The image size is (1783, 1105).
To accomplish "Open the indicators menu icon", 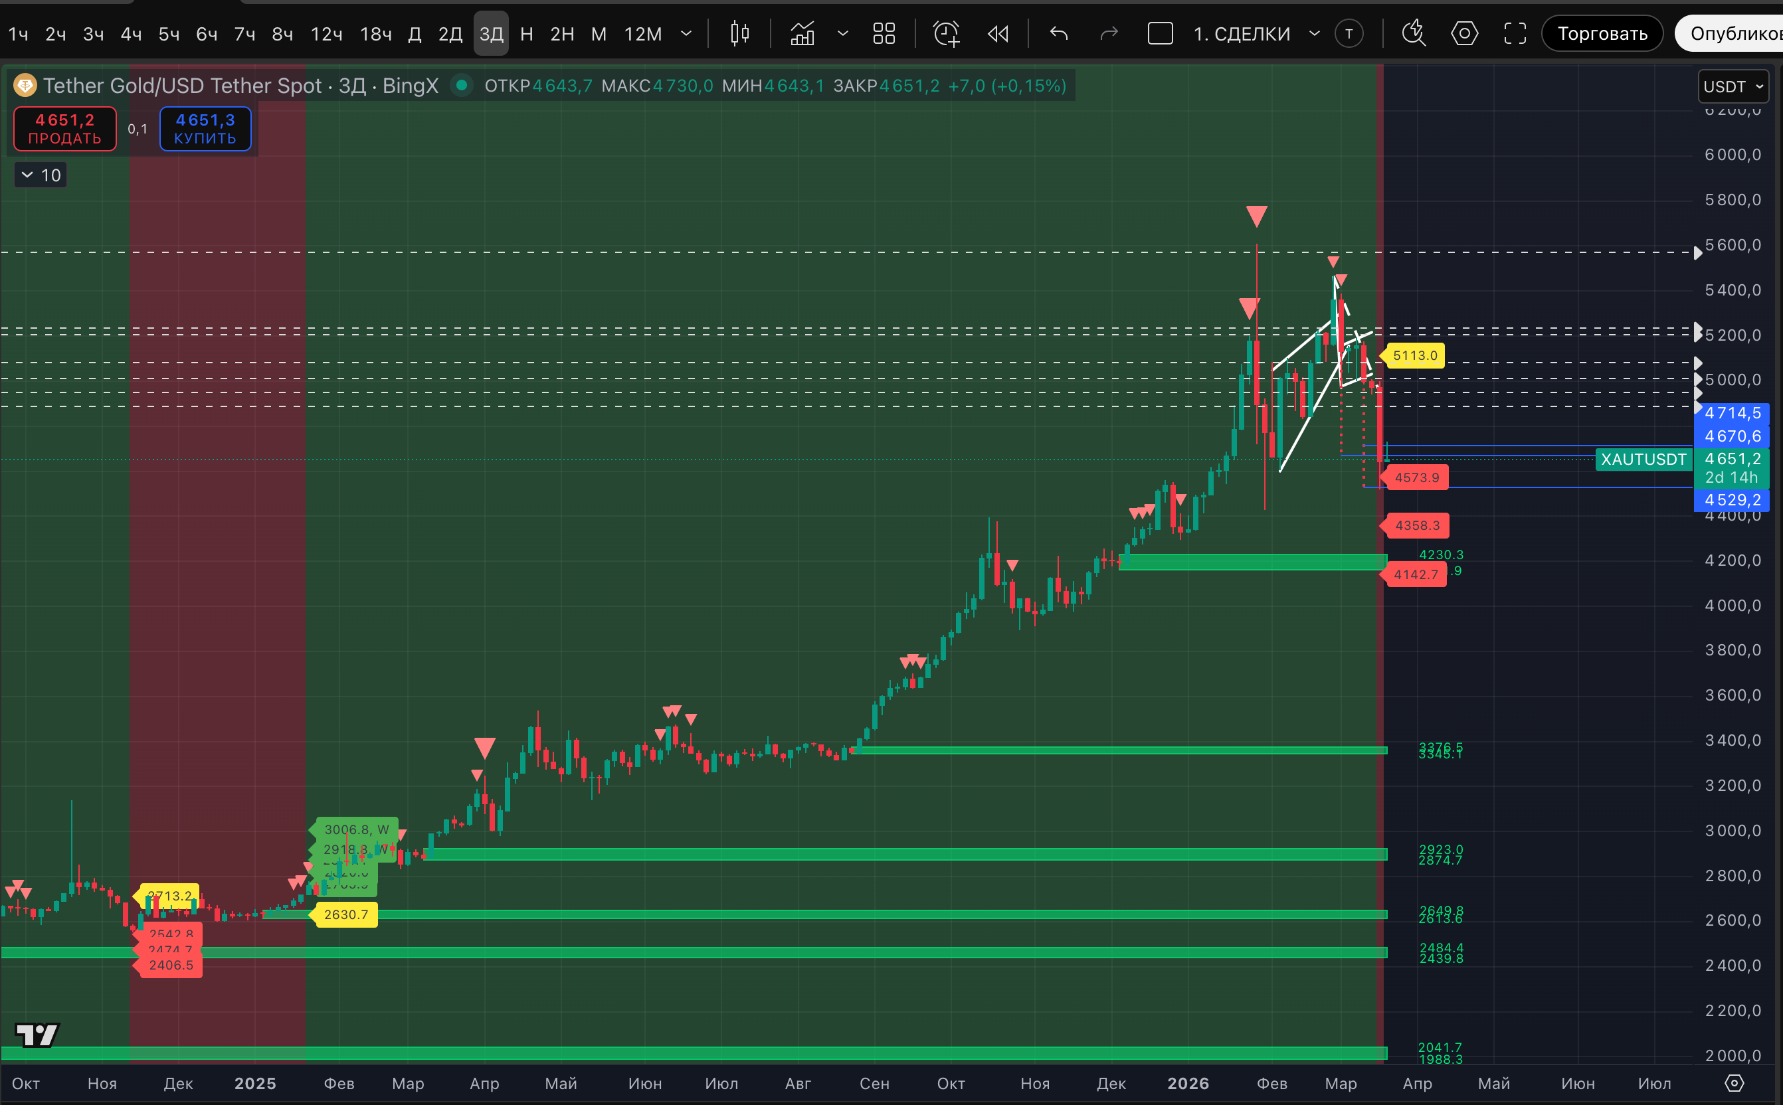I will pos(802,34).
